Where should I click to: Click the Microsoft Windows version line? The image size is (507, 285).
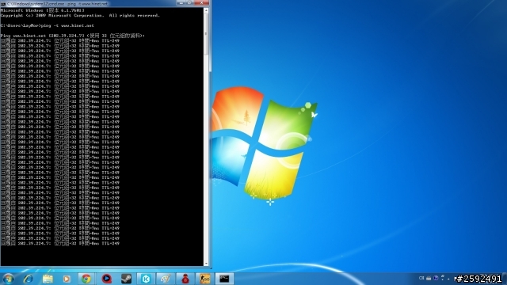pyautogui.click(x=43, y=10)
